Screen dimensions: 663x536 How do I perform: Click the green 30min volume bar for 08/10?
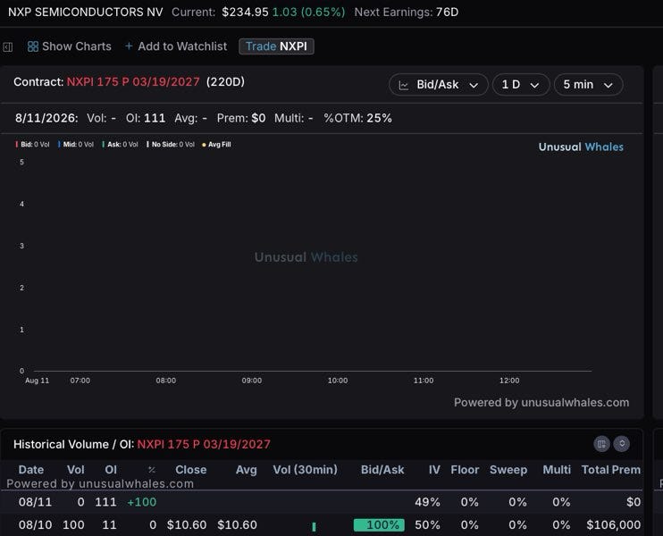314,527
